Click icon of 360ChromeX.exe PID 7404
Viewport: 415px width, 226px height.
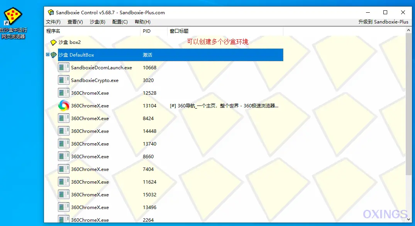64,169
